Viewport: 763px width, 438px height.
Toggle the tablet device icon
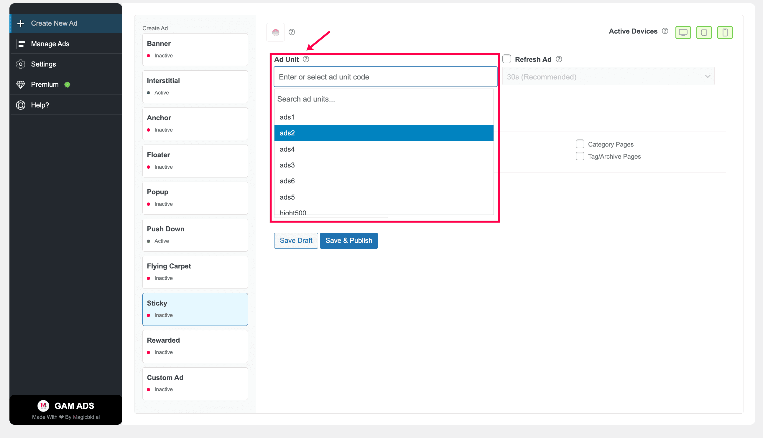pyautogui.click(x=704, y=32)
